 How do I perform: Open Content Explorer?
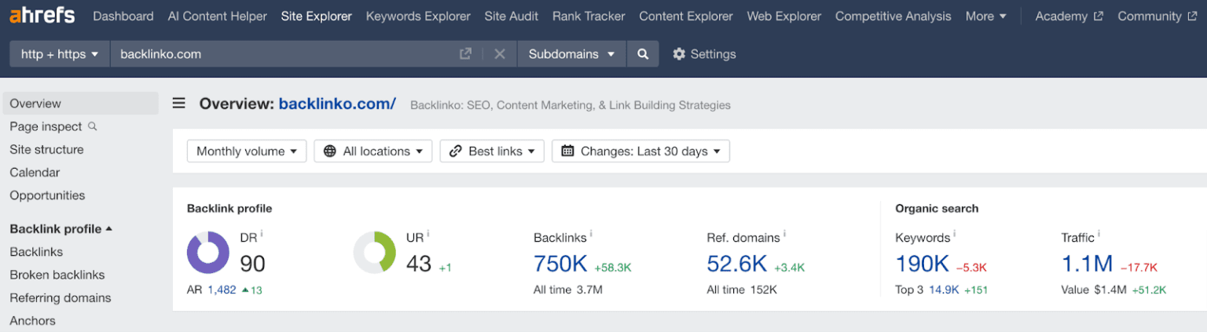click(x=686, y=16)
